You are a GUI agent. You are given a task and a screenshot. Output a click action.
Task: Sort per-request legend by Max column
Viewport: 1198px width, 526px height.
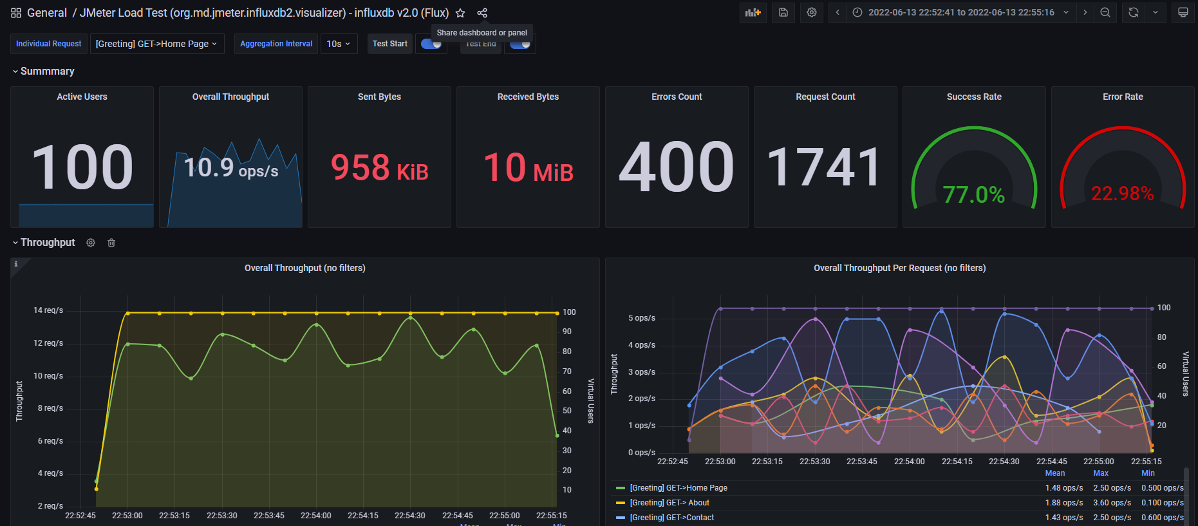[x=1101, y=473]
